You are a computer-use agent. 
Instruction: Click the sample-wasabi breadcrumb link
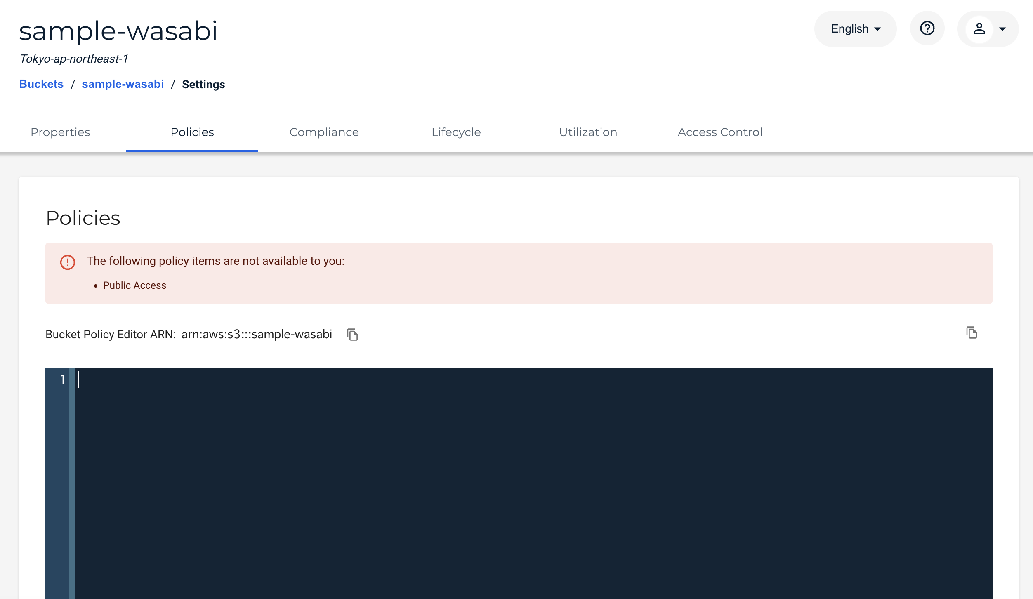coord(123,84)
